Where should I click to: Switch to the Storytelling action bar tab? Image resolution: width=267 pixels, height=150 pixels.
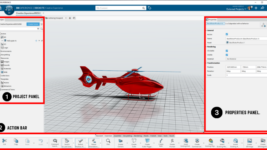click(x=127, y=136)
